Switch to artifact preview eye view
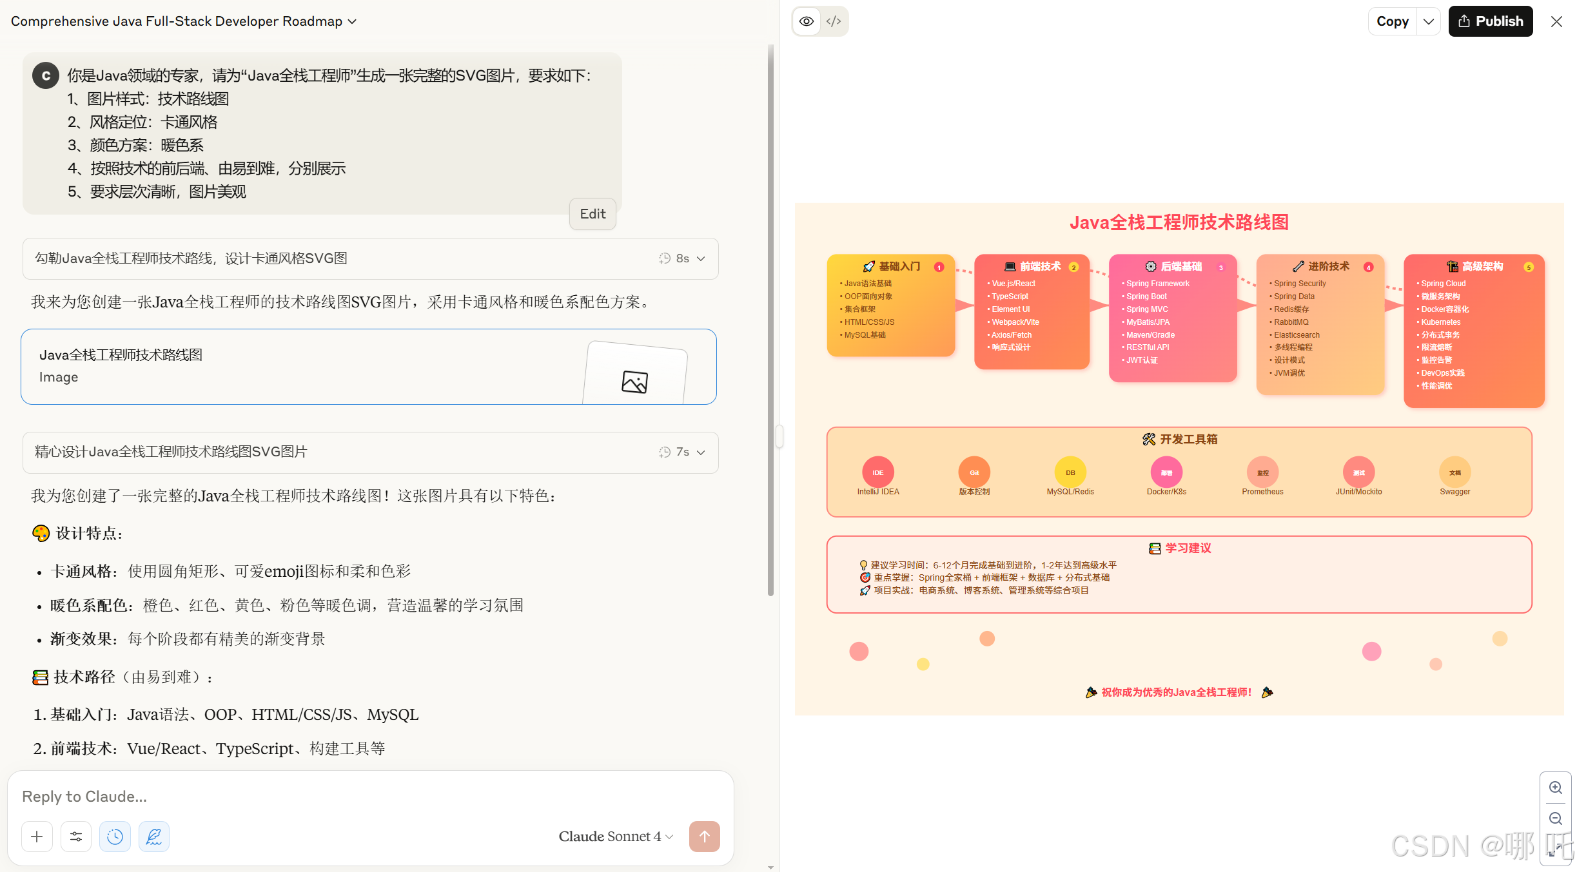1577x872 pixels. tap(807, 21)
